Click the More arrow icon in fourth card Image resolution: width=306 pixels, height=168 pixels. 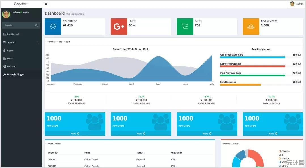[x=276, y=133]
